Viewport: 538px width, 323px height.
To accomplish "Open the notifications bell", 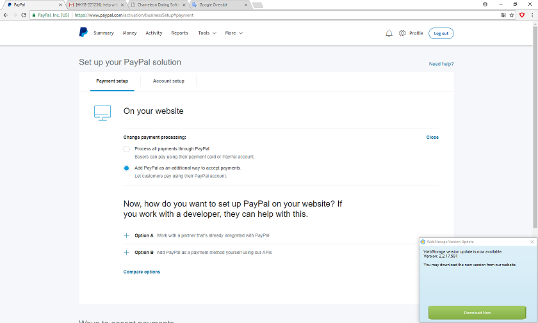I will point(389,33).
